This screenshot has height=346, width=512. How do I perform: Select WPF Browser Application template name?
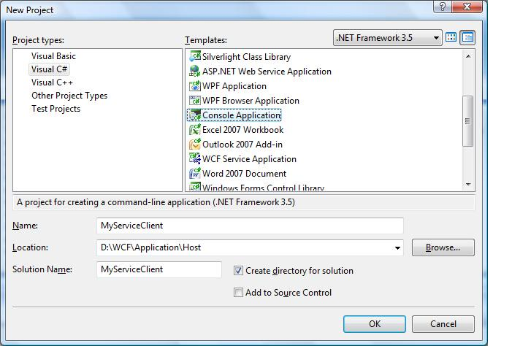(251, 101)
